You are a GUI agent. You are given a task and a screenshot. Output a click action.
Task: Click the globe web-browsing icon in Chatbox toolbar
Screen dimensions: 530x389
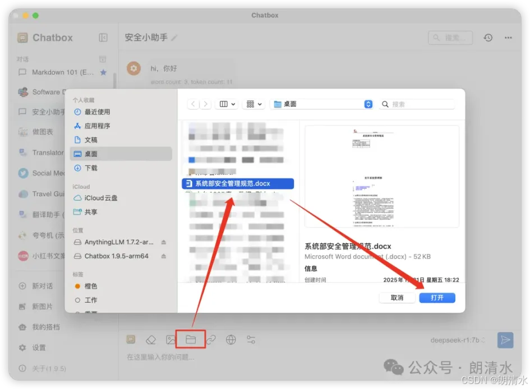pos(231,339)
